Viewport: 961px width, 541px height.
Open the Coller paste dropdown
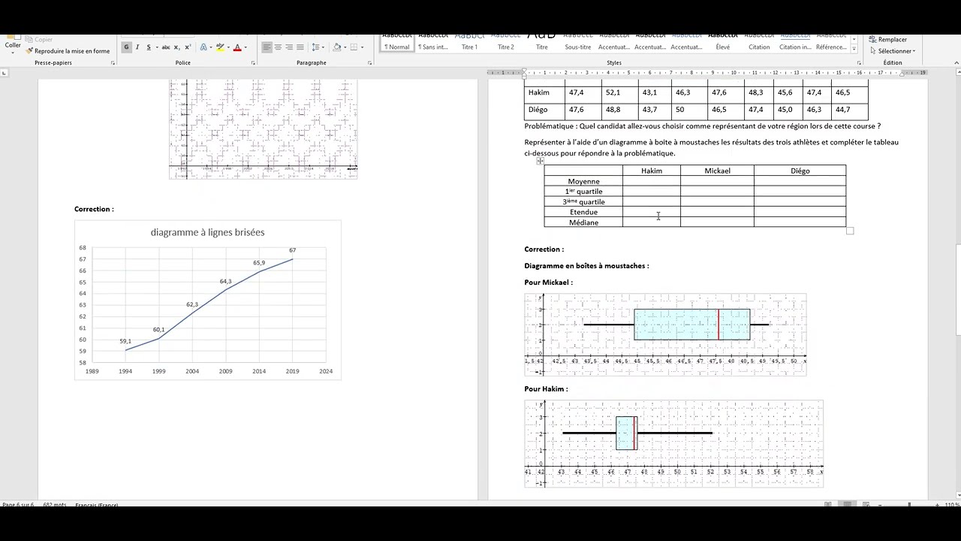(13, 48)
